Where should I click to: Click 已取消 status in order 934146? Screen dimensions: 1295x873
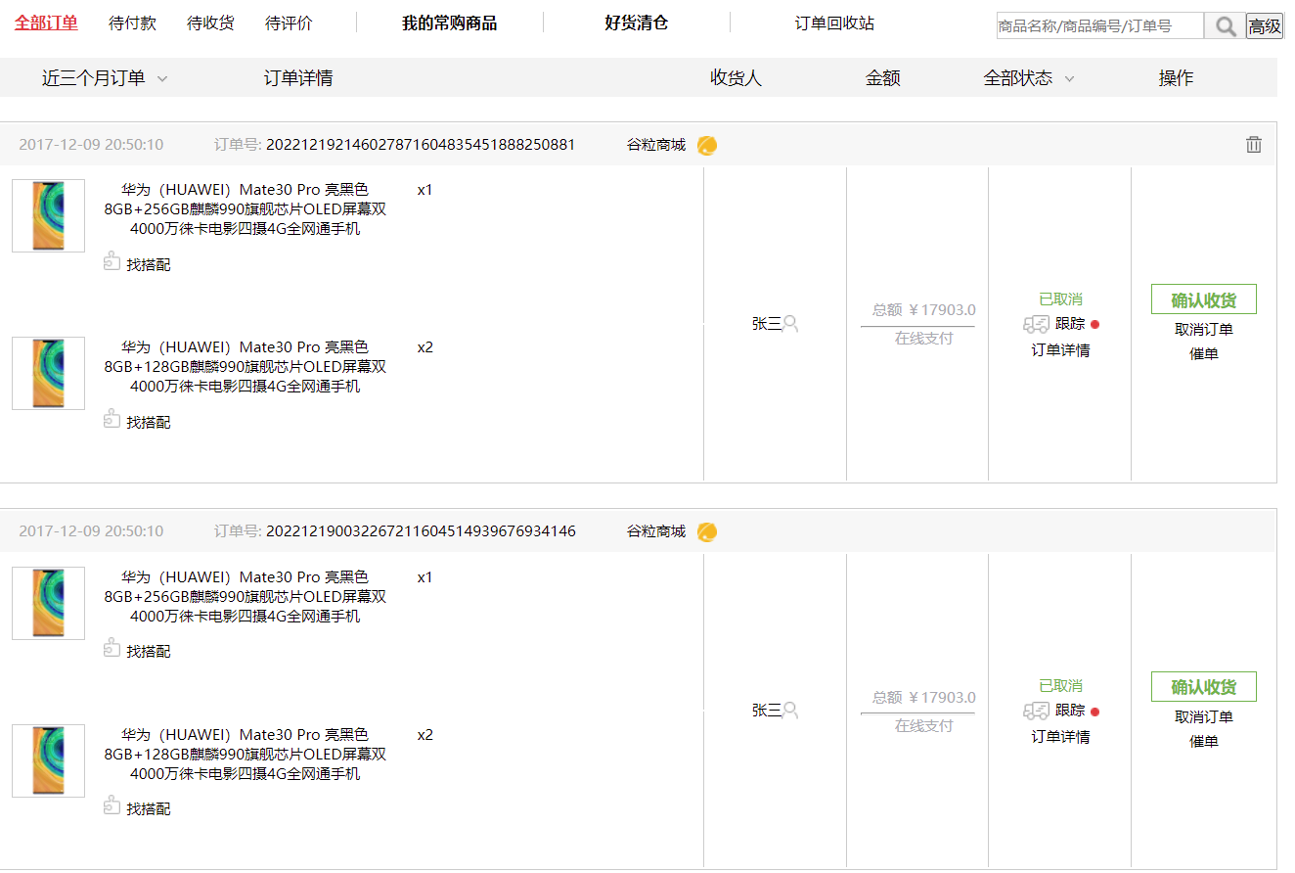pyautogui.click(x=1060, y=686)
